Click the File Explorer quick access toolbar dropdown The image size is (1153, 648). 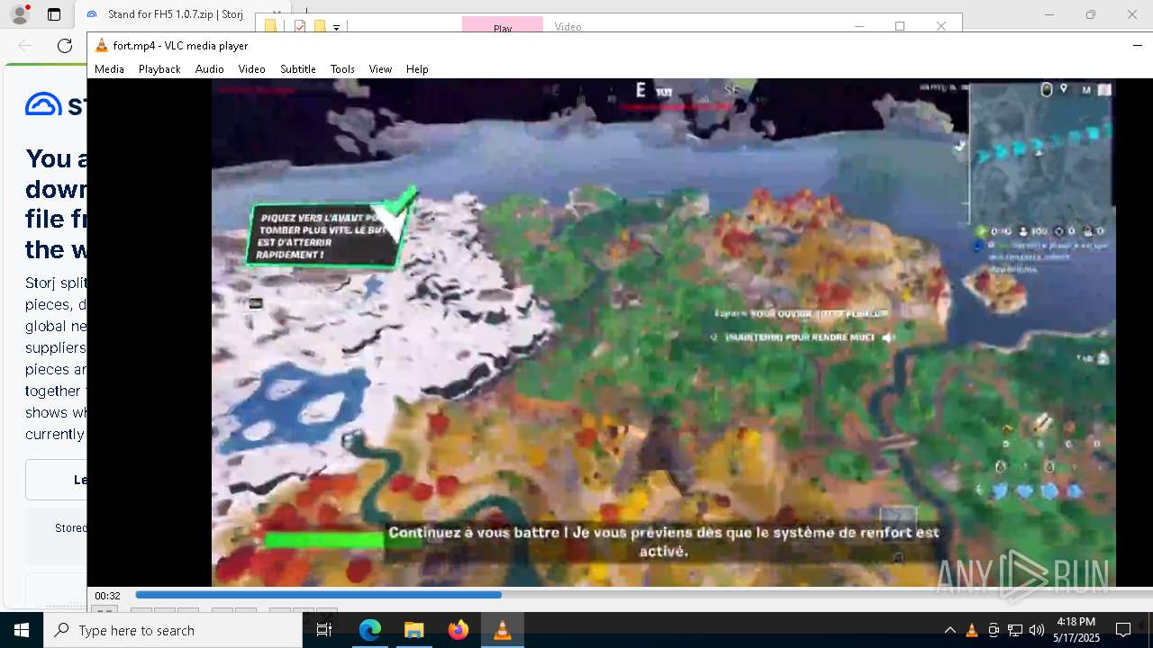tap(336, 27)
